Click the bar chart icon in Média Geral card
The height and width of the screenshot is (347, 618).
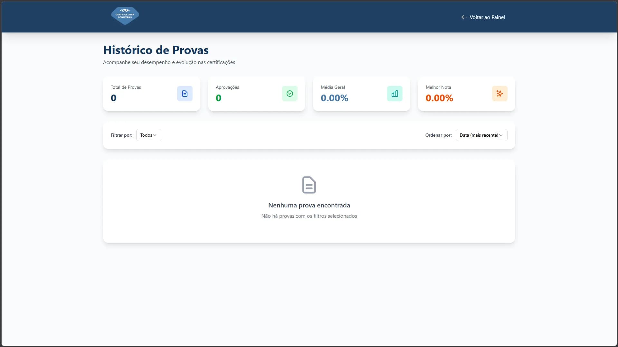tap(395, 94)
